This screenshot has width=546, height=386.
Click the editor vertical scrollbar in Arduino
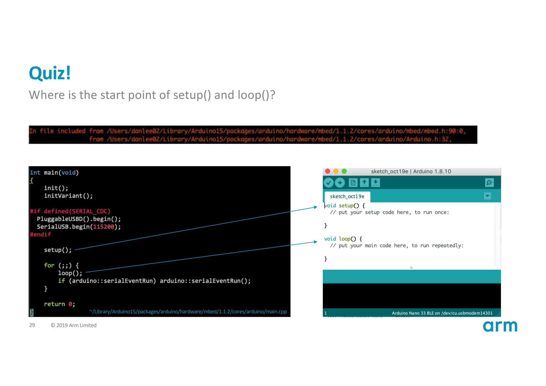(498, 234)
